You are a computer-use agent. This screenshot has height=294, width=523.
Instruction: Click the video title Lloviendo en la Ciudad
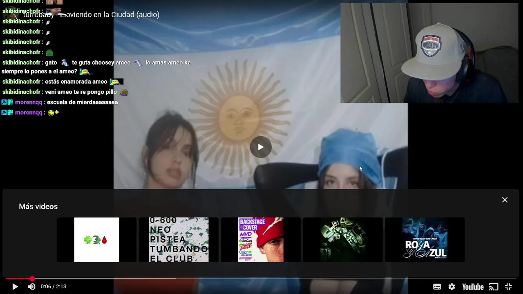[91, 15]
